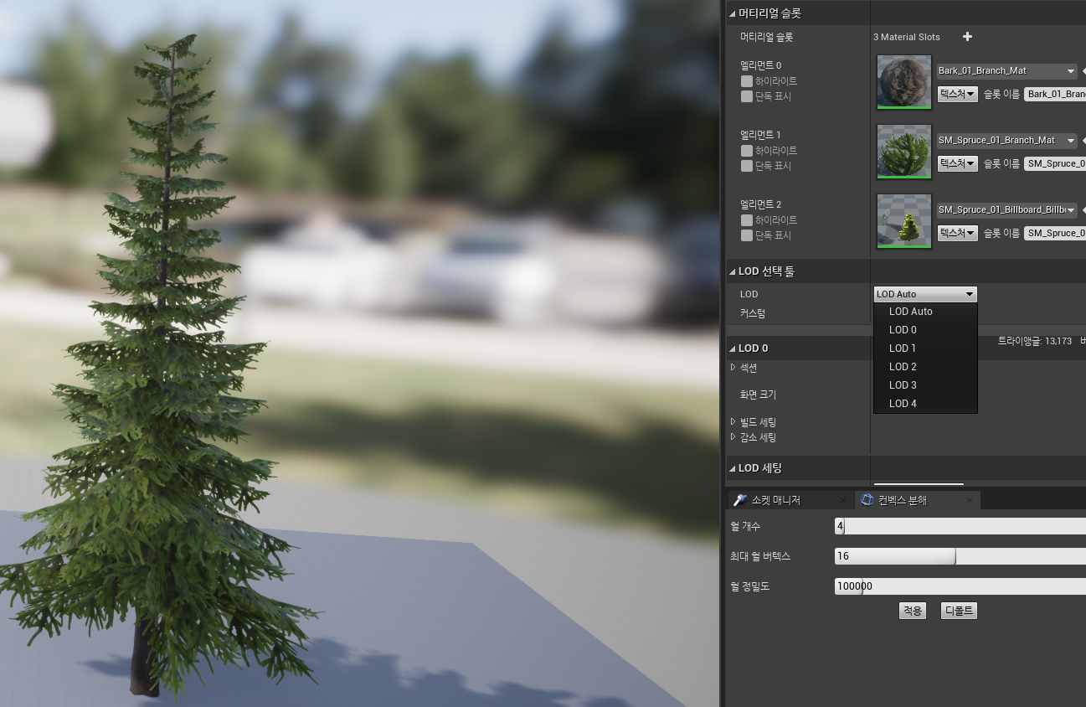The height and width of the screenshot is (707, 1086).
Task: Open SM_Spruce_01_Billboard material dropdown
Action: (x=1006, y=210)
